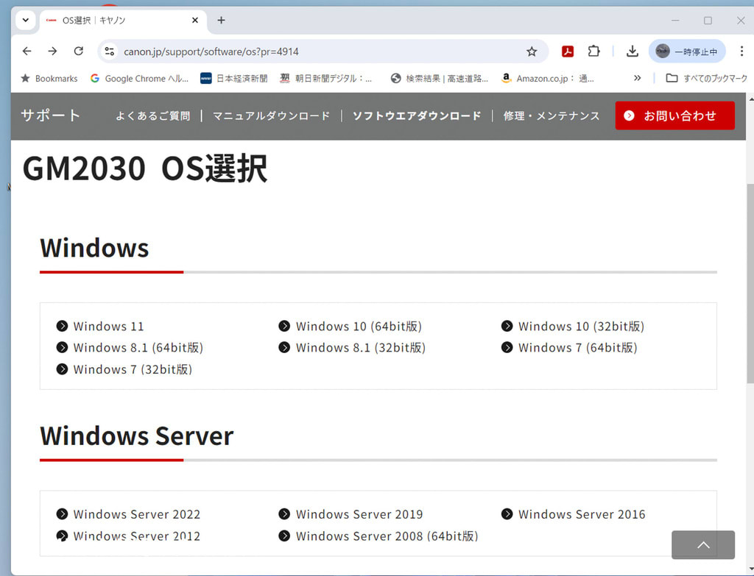Viewport: 754px width, 576px height.
Task: Open よくあるご質問 menu item
Action: click(153, 115)
